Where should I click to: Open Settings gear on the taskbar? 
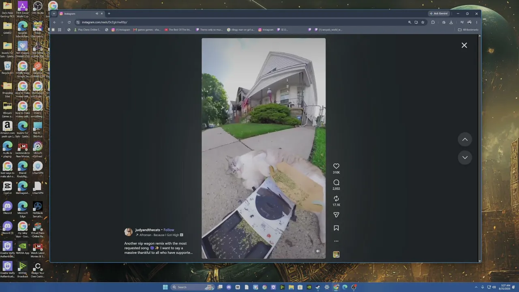327,287
